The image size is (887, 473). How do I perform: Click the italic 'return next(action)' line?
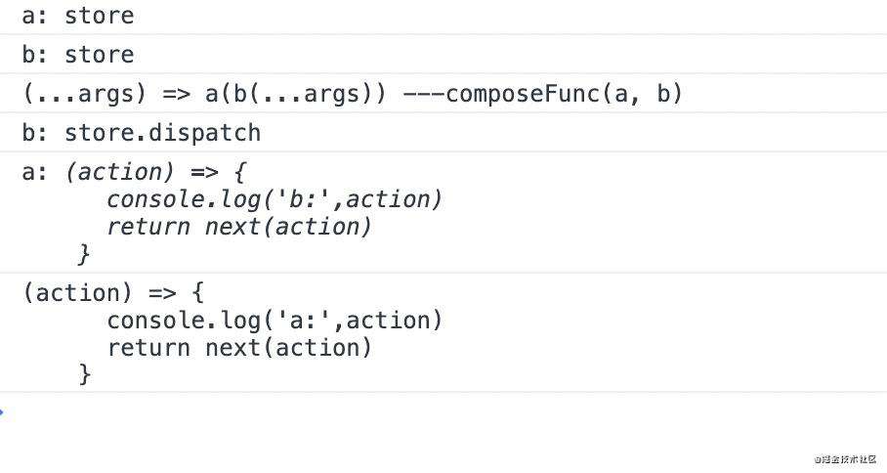pos(239,227)
